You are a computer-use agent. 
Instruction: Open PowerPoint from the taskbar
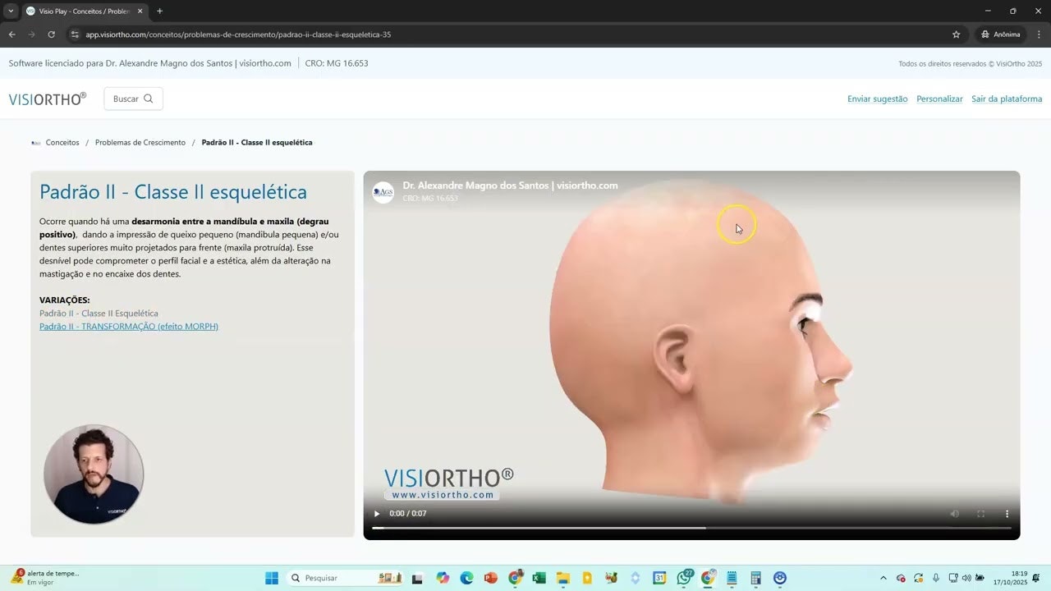[x=491, y=578]
